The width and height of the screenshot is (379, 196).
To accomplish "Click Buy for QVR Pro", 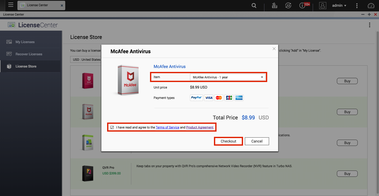I will coord(347,174).
